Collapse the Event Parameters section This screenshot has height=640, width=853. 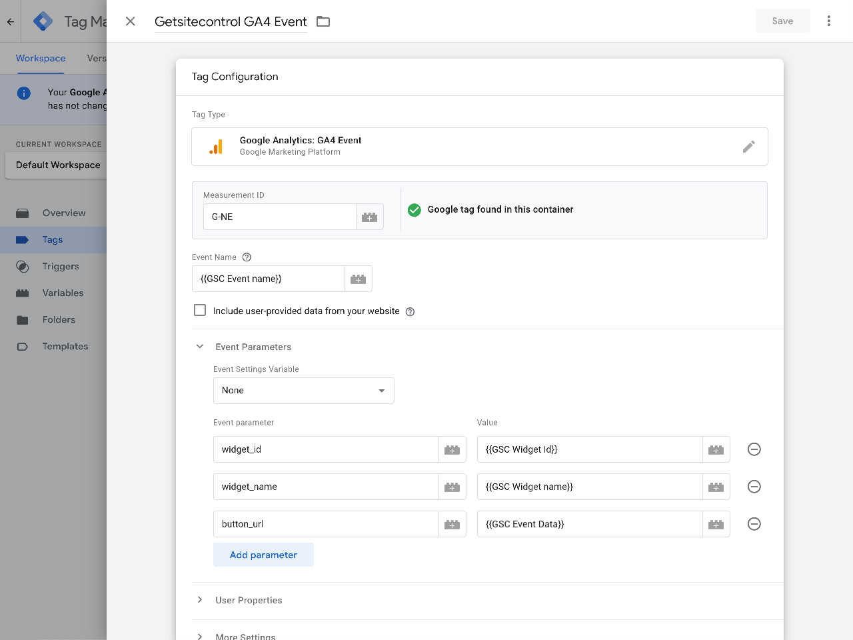199,346
